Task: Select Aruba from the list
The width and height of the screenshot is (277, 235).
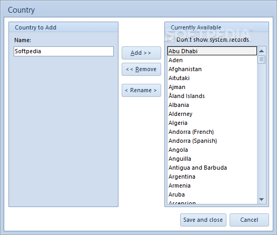Action: (x=212, y=194)
